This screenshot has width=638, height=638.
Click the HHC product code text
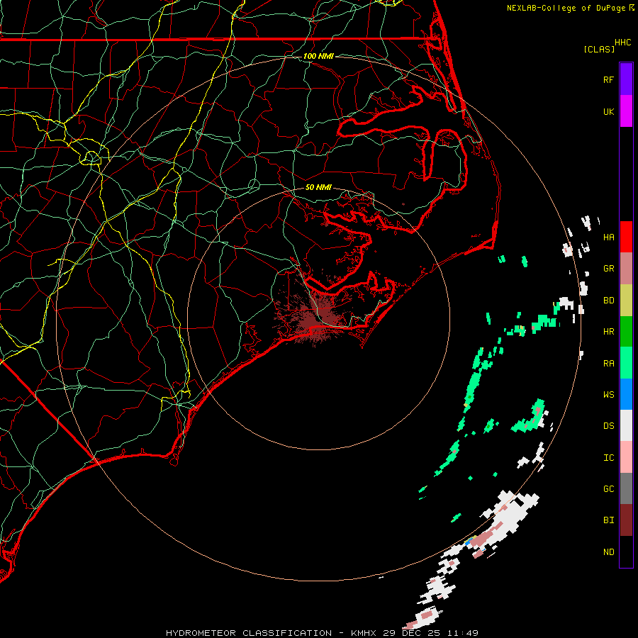click(622, 43)
